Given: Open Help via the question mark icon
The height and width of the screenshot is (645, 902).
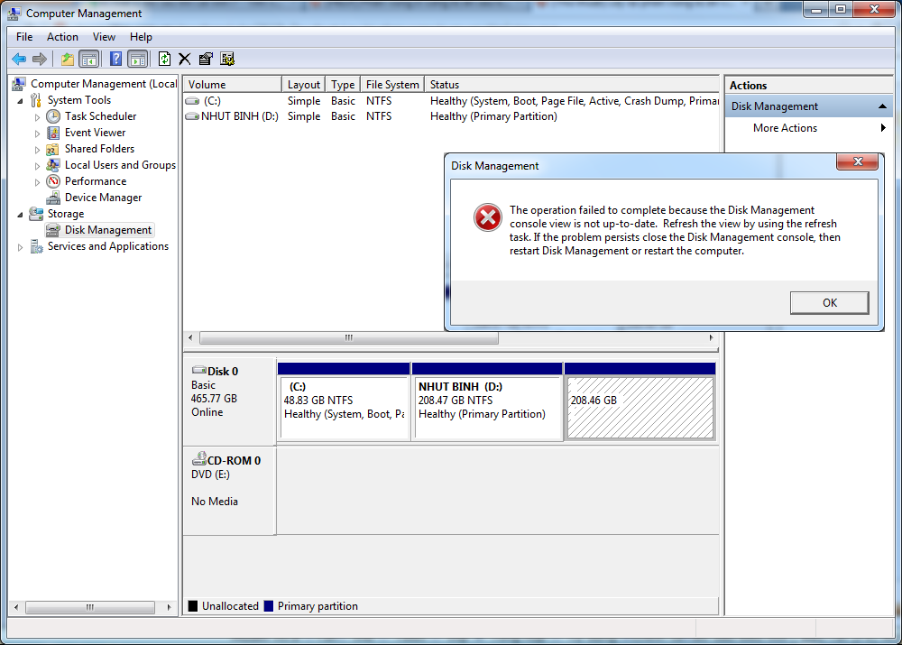Looking at the screenshot, I should (x=115, y=60).
